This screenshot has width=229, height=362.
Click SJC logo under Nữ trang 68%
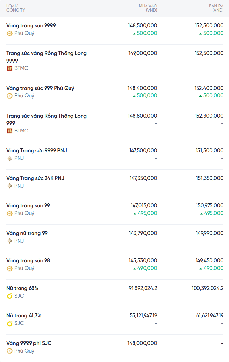tap(10, 296)
